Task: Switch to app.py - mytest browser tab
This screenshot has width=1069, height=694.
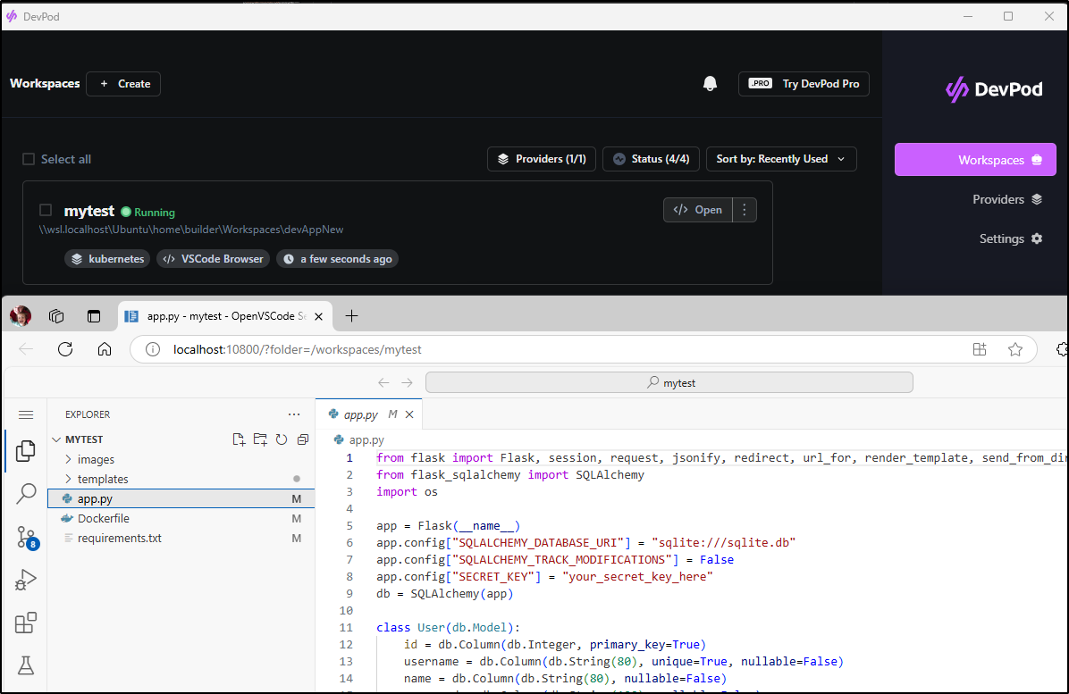Action: click(x=225, y=316)
